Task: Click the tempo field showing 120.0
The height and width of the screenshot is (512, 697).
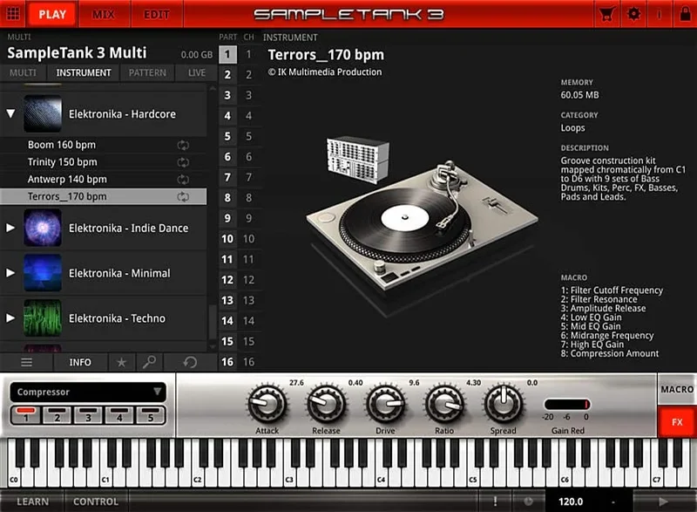Action: (x=571, y=502)
